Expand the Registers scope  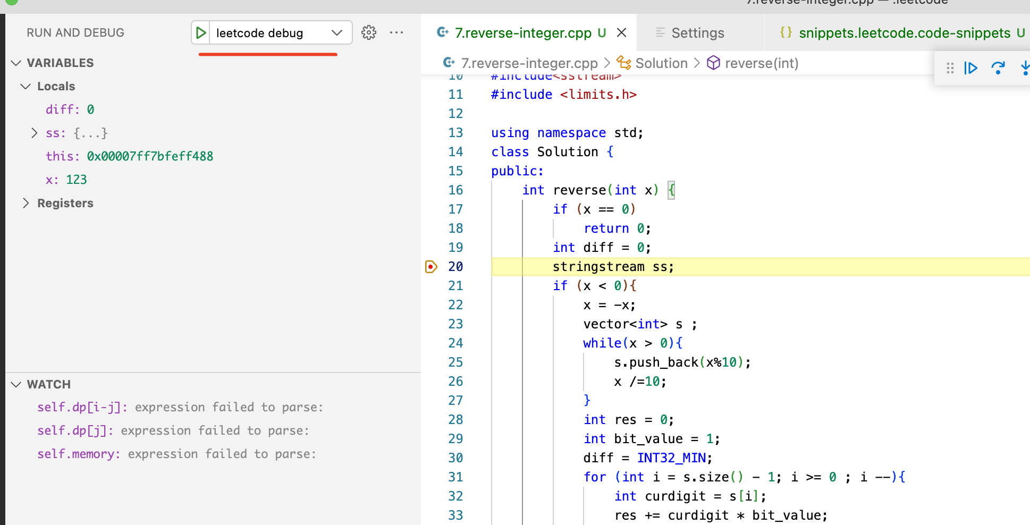(x=26, y=203)
